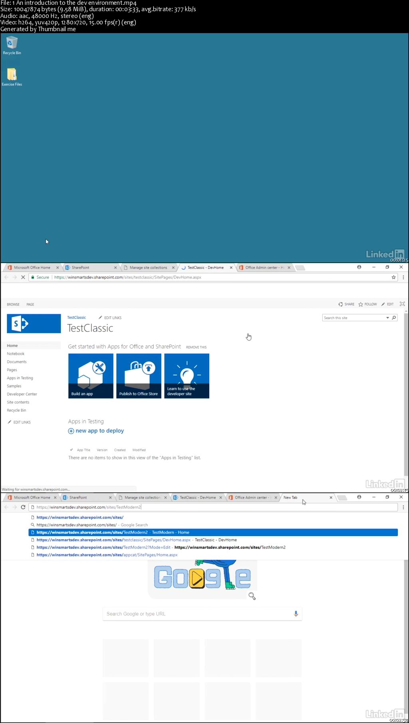409x723 pixels.
Task: Open the Recycle Bin desktop icon
Action: [12, 45]
